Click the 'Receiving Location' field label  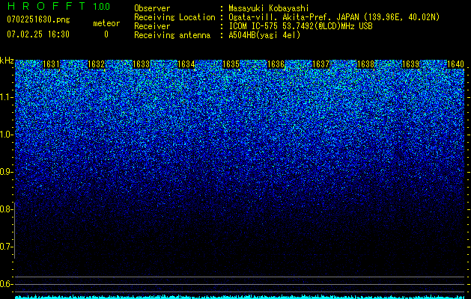(x=174, y=17)
